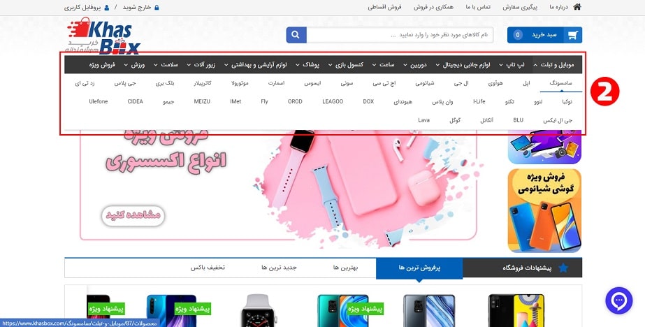Click in the product search field

(x=400, y=35)
